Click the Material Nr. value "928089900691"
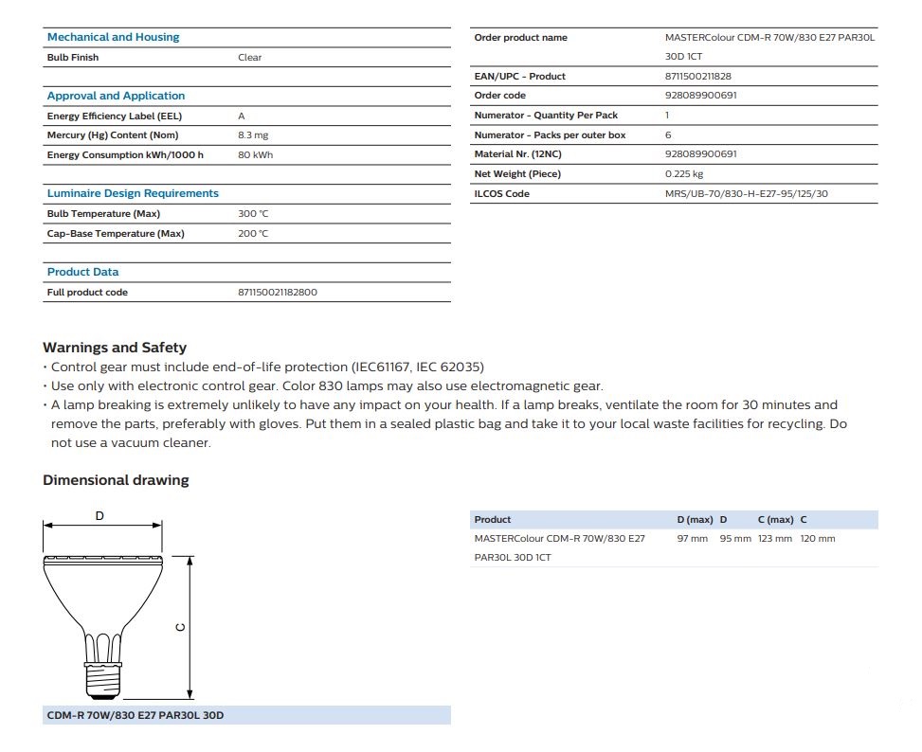Viewport: 922px width, 752px height. point(701,154)
